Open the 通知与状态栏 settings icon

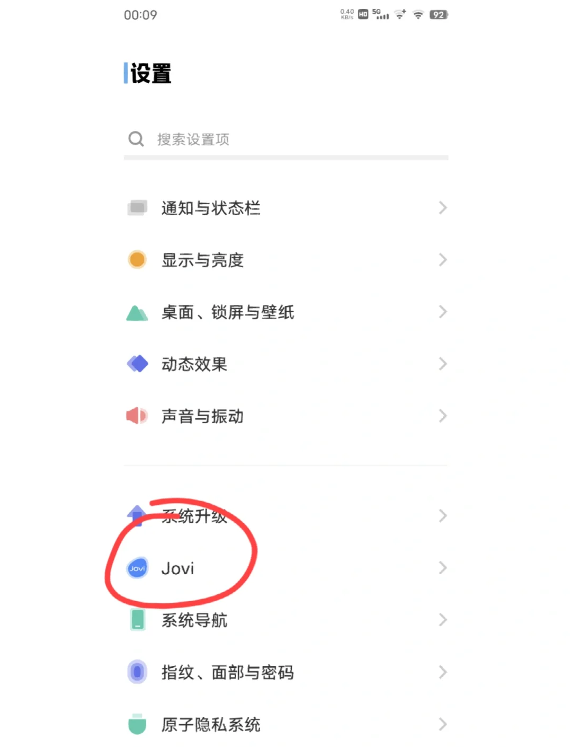click(x=137, y=208)
